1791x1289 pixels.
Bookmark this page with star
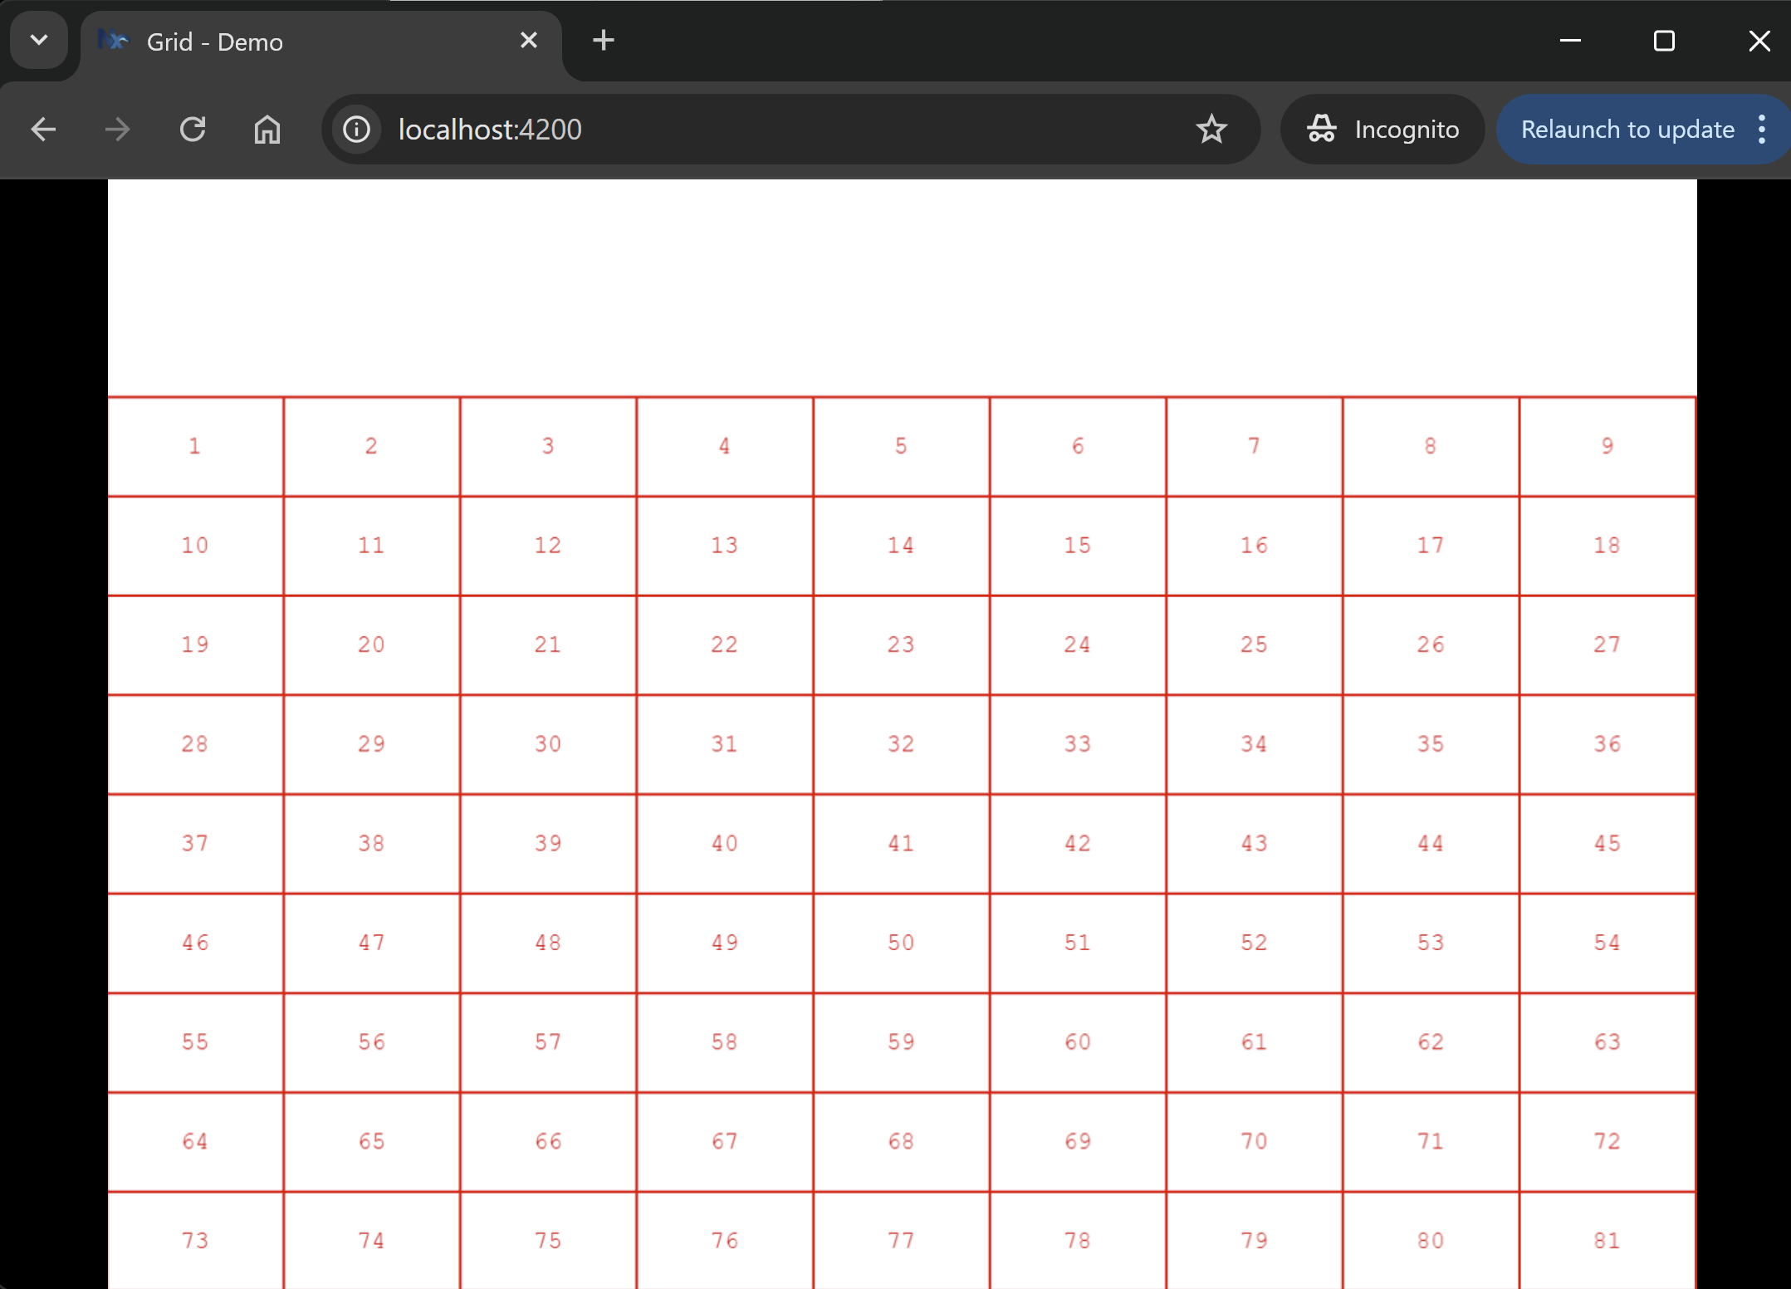tap(1211, 130)
